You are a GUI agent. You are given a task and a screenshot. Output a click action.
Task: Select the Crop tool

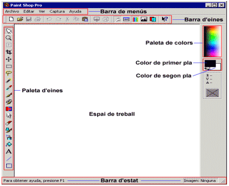[x=9, y=52]
